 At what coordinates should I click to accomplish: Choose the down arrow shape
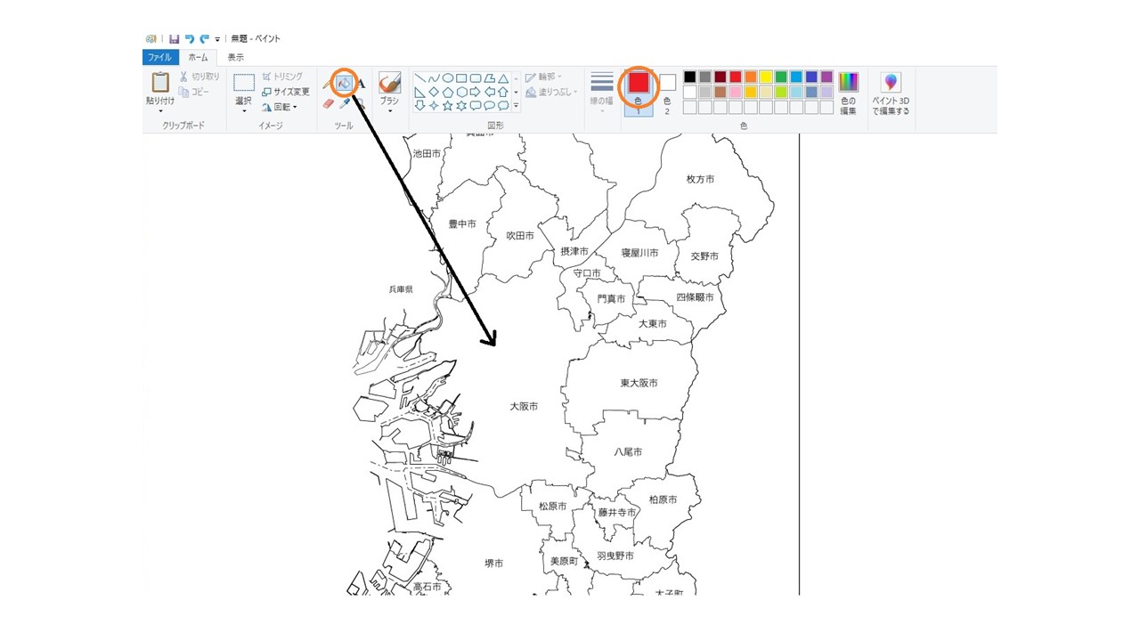[419, 105]
